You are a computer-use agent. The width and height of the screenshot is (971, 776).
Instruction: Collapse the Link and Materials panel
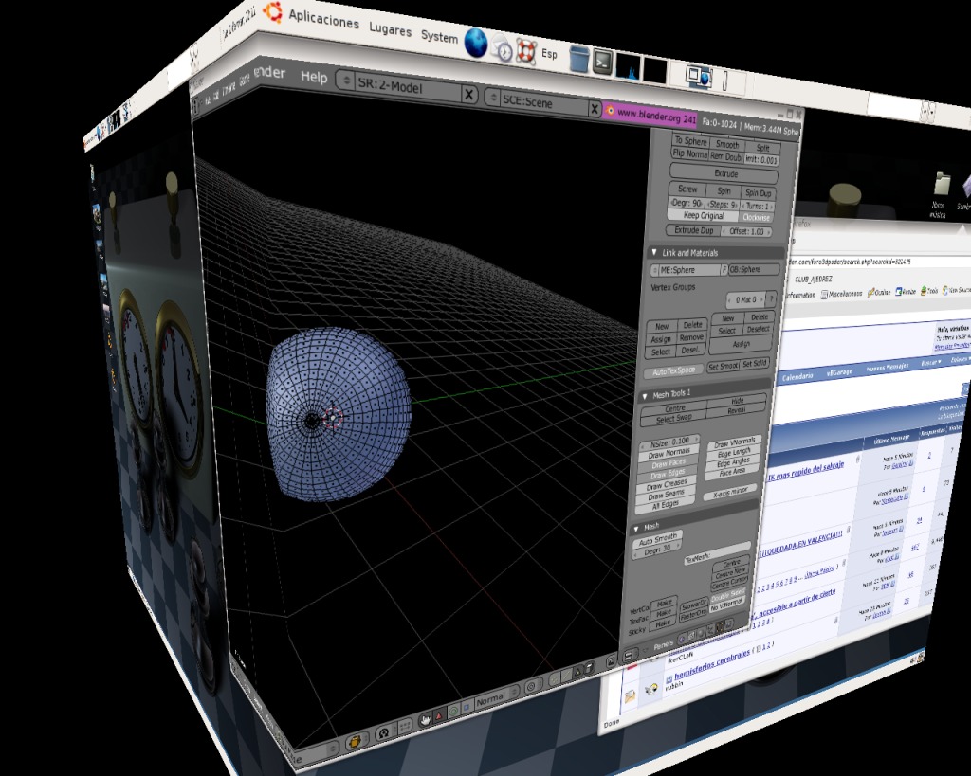click(654, 252)
